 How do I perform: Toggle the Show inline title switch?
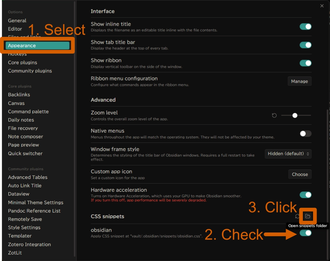click(x=305, y=27)
